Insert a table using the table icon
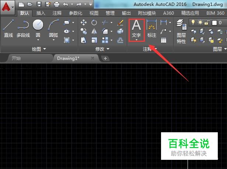Viewport: 227px width, 169px height. tap(164, 40)
